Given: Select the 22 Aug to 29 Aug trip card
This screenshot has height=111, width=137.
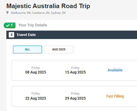Looking at the screenshot, I should click(x=75, y=96).
